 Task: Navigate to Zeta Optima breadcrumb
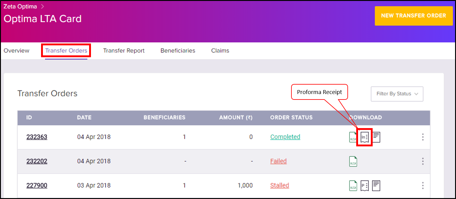click(20, 6)
